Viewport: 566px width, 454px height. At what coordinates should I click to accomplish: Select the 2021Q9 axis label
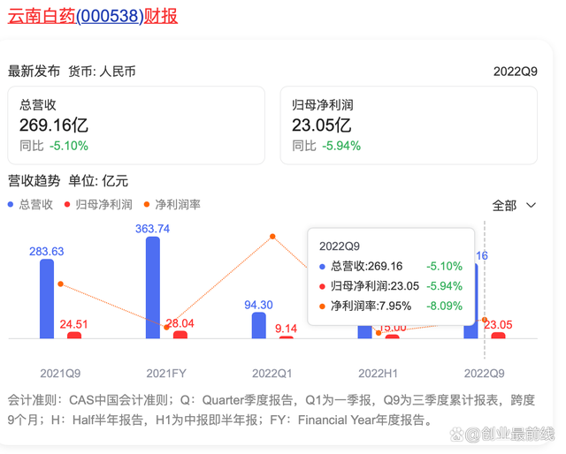pyautogui.click(x=60, y=374)
